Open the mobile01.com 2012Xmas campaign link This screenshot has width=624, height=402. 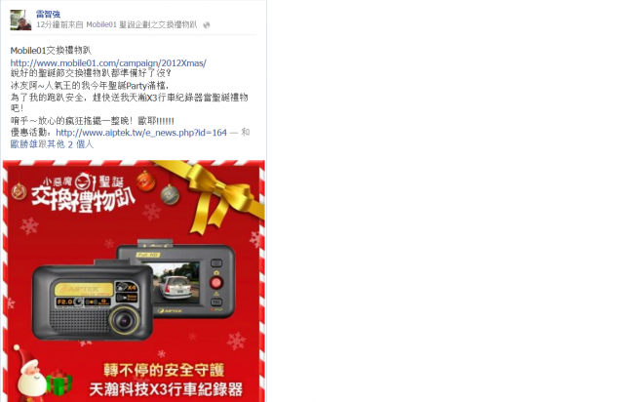(108, 63)
